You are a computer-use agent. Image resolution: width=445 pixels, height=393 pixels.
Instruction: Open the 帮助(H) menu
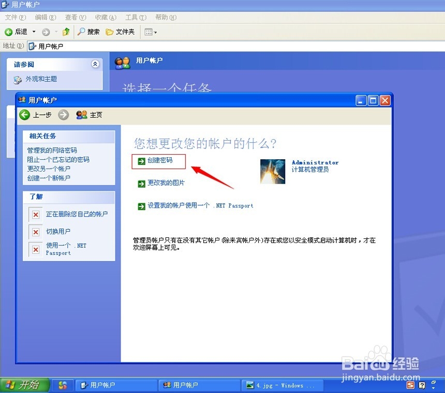point(166,18)
